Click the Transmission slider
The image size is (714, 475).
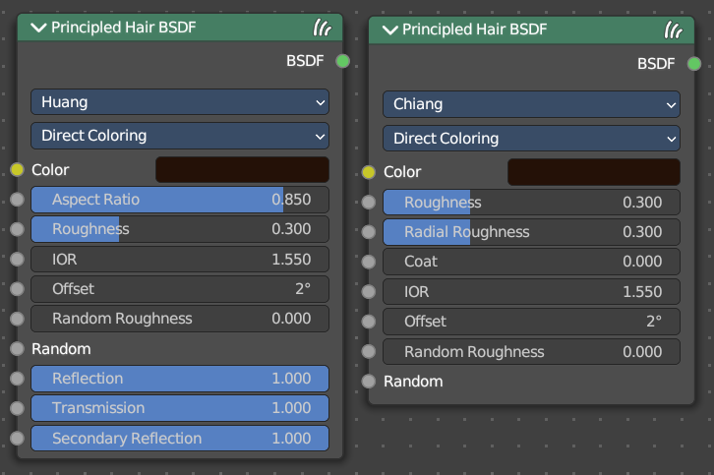point(180,408)
